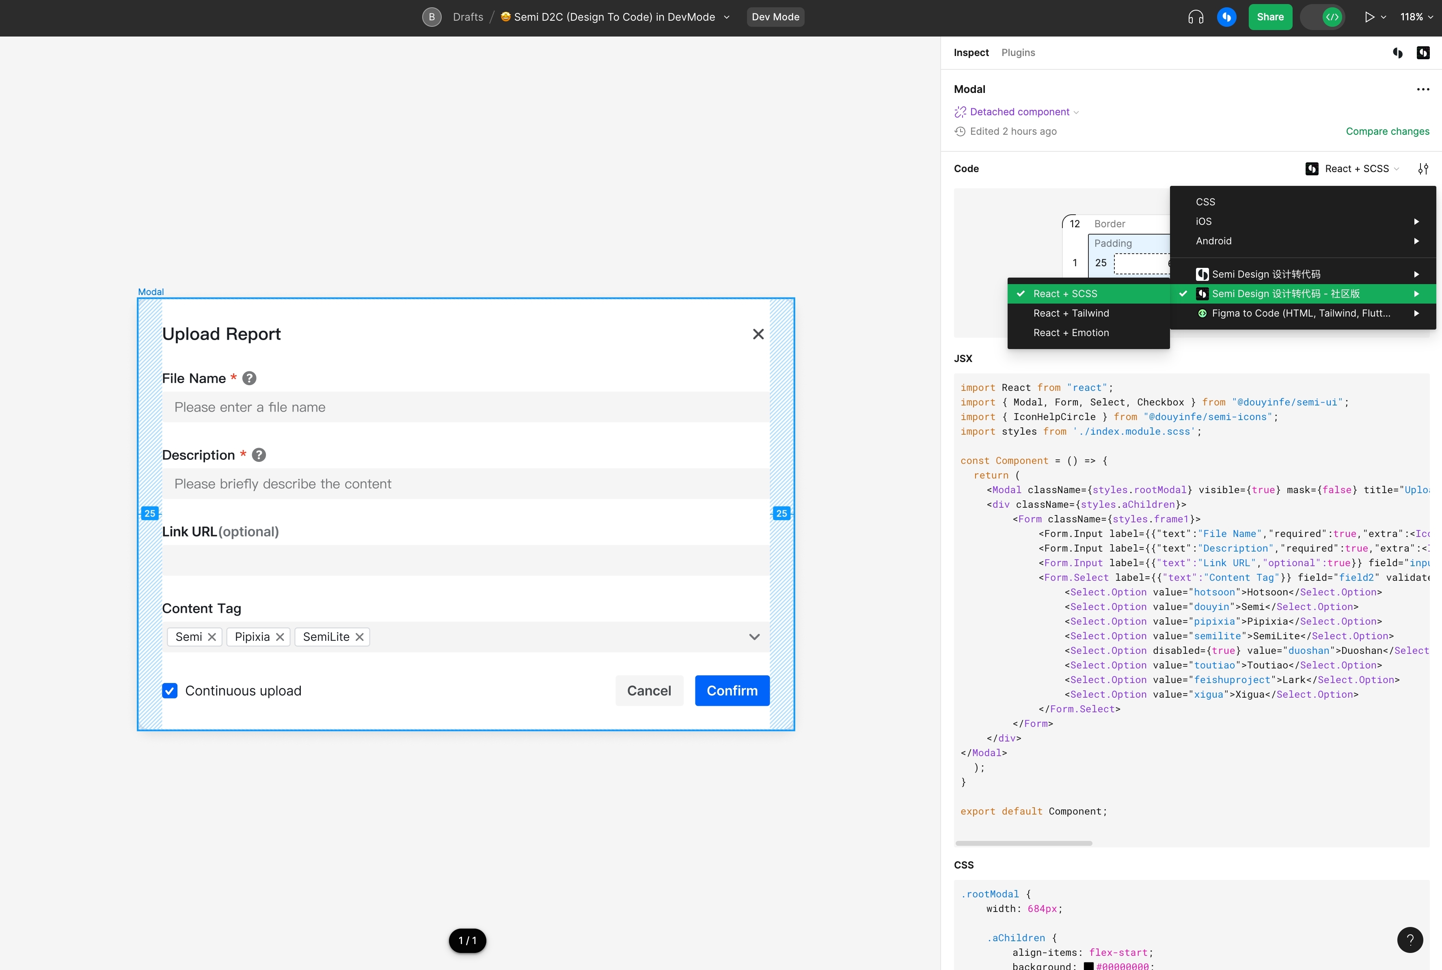Expand the Content Tag select dropdown
Screen dimensions: 1442x970
(x=754, y=636)
